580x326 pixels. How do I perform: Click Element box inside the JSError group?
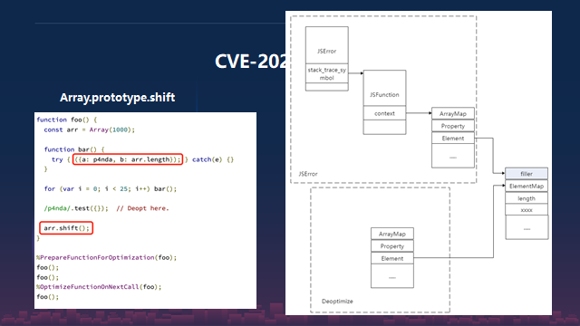[453, 139]
